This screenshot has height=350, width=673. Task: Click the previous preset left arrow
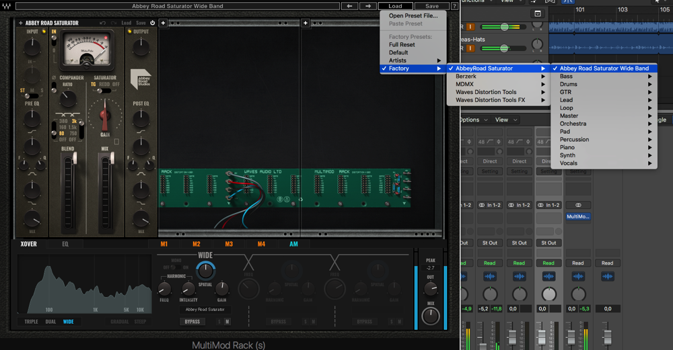coord(349,6)
